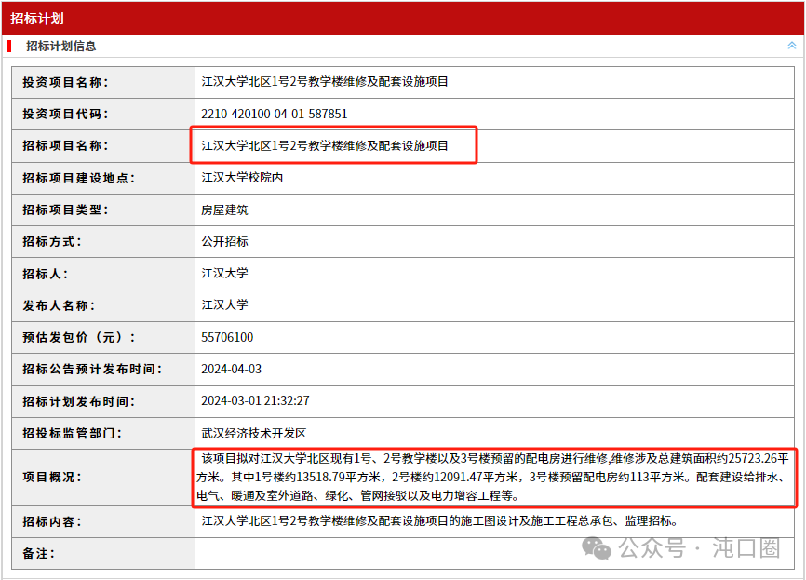Select the estimated price value 55706100
The height and width of the screenshot is (580, 806).
227,337
